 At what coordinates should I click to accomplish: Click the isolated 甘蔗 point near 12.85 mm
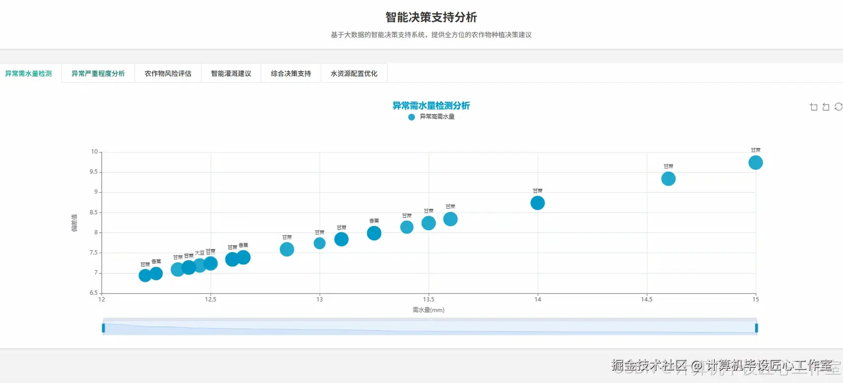(287, 250)
